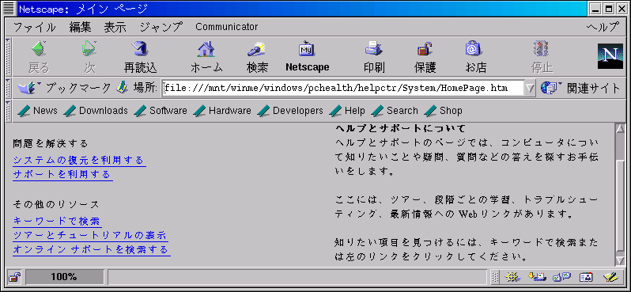Click the Netscape N logo
The height and width of the screenshot is (292, 631).
pos(610,56)
